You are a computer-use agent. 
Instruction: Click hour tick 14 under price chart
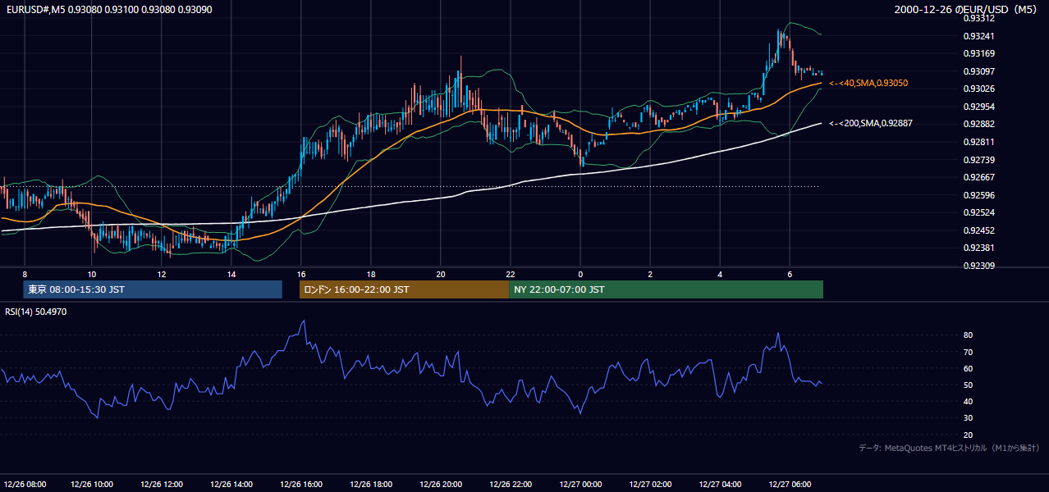(231, 274)
